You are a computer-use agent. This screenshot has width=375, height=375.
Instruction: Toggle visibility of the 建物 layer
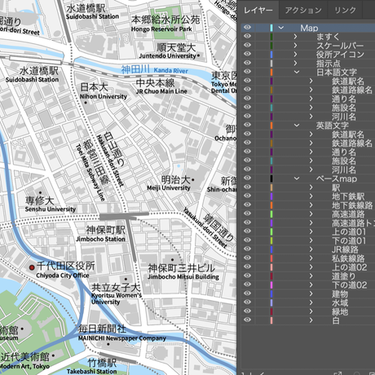coord(247,293)
